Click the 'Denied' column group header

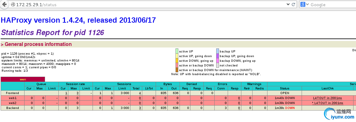pos(192,84)
